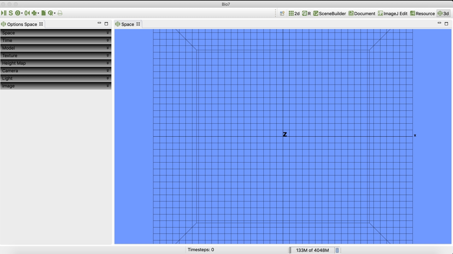Click the green R icon in left toolbar
The width and height of the screenshot is (453, 254).
coord(50,13)
